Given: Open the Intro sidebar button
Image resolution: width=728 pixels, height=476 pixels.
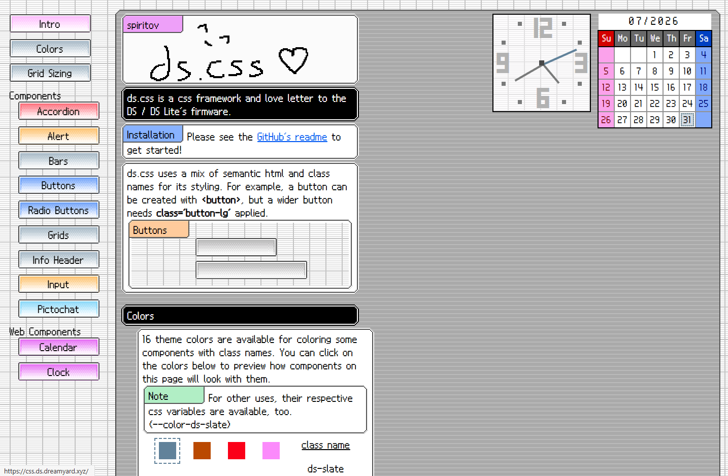Looking at the screenshot, I should [50, 24].
